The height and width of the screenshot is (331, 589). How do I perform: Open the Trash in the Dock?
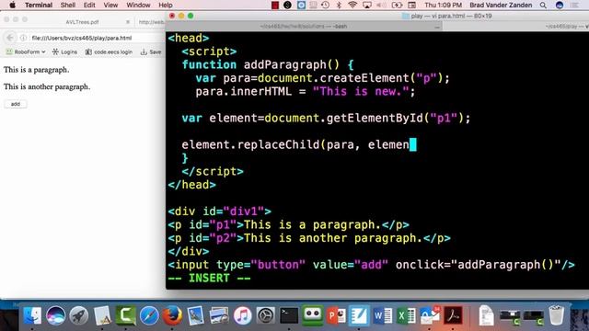(x=556, y=315)
